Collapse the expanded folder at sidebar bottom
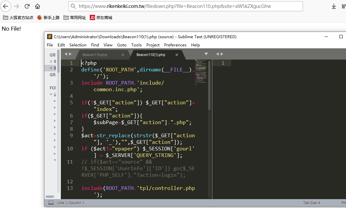 click(x=55, y=160)
